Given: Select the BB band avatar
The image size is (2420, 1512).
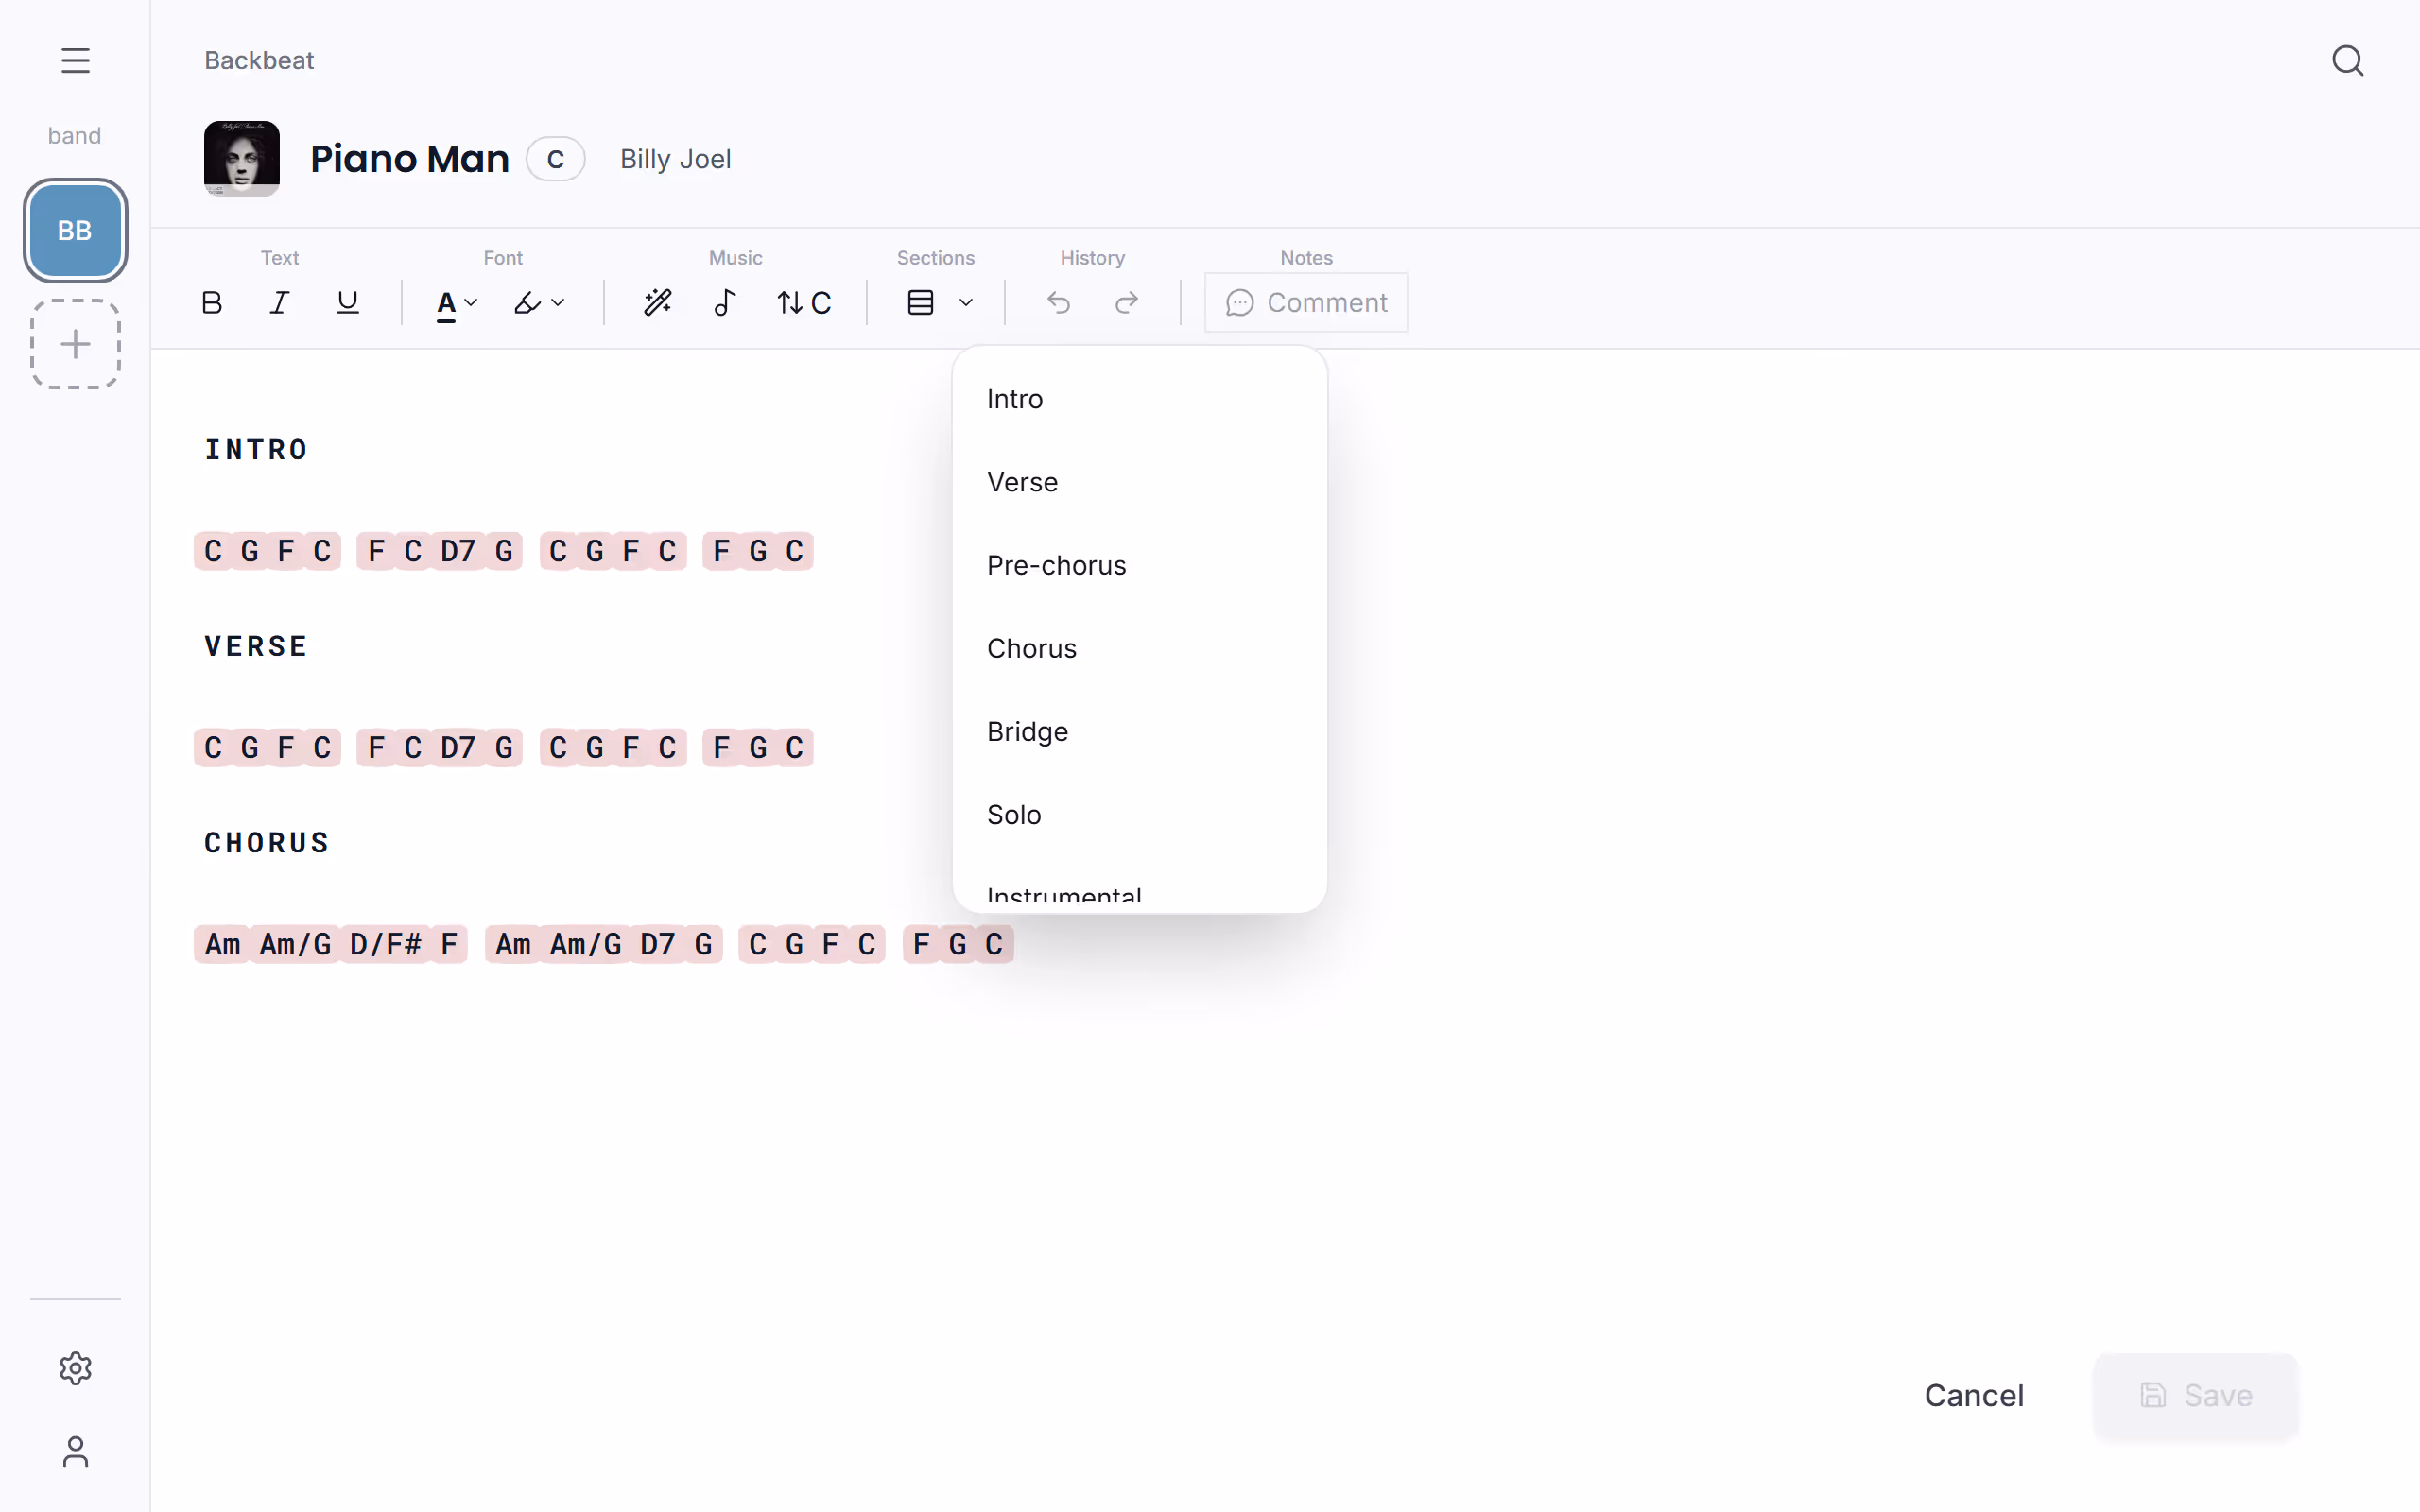Looking at the screenshot, I should (75, 230).
